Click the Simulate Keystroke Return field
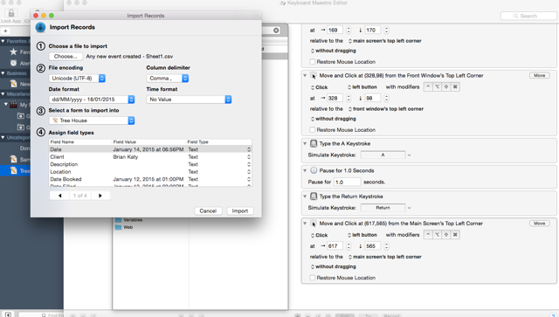 pyautogui.click(x=383, y=208)
